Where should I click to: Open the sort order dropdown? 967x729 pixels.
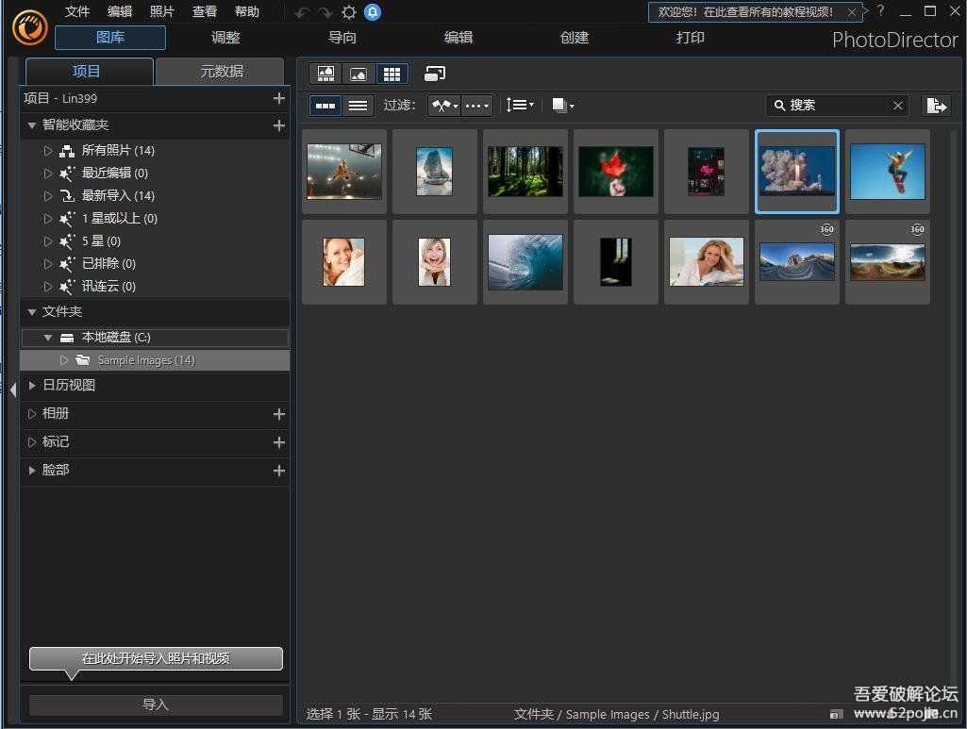[x=519, y=106]
